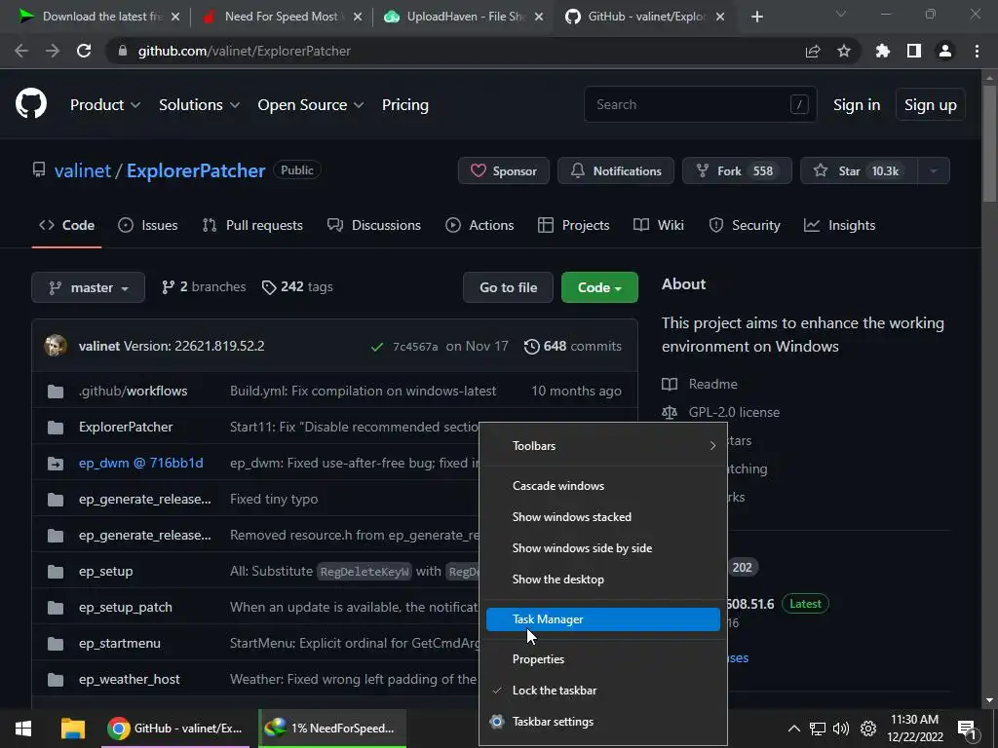Open green Code dropdown button
Viewport: 998px width, 748px height.
click(x=599, y=287)
